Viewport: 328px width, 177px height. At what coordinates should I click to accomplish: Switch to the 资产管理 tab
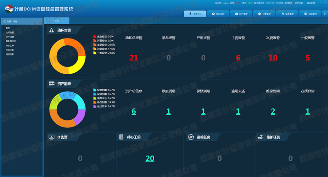pyautogui.click(x=241, y=14)
